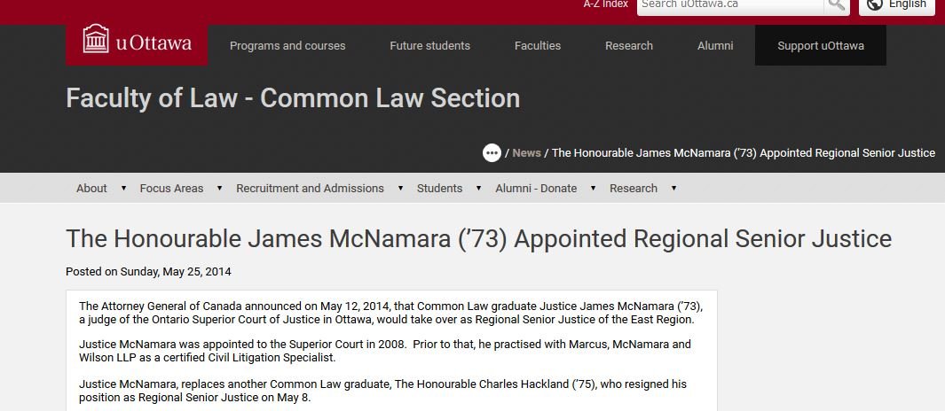Select Alumni in the top navigation
The image size is (945, 411).
715,46
